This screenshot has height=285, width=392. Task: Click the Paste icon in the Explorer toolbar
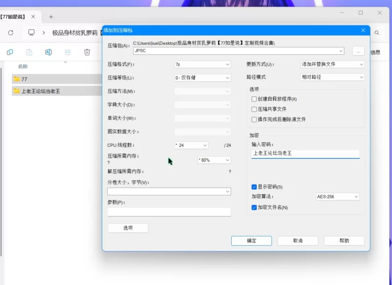pos(29,52)
